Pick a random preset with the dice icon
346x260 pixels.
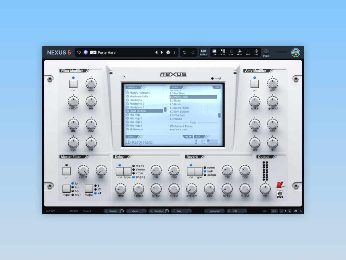(168, 52)
